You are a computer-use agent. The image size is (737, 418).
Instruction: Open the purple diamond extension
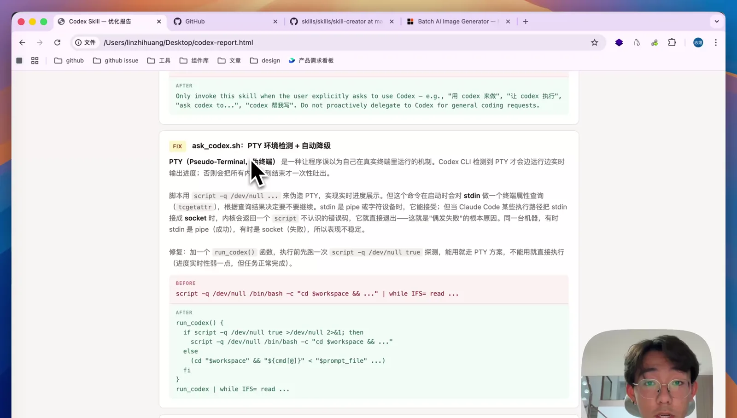click(619, 42)
